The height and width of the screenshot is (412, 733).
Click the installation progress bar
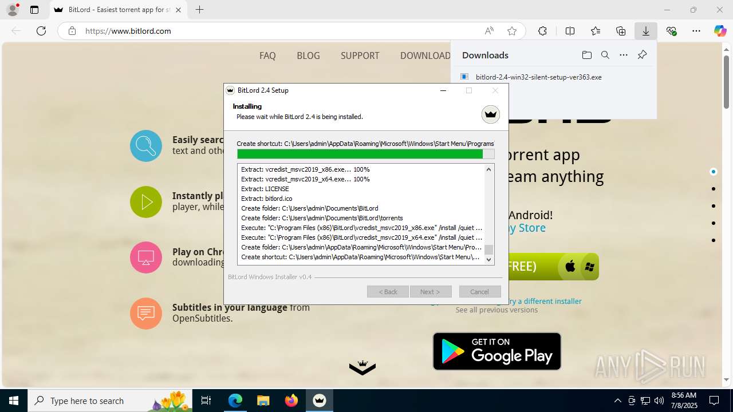(365, 154)
